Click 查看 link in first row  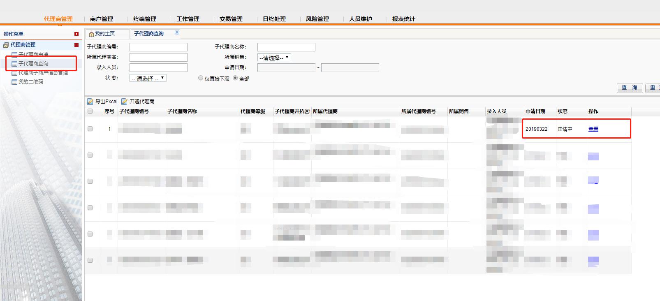tap(593, 129)
